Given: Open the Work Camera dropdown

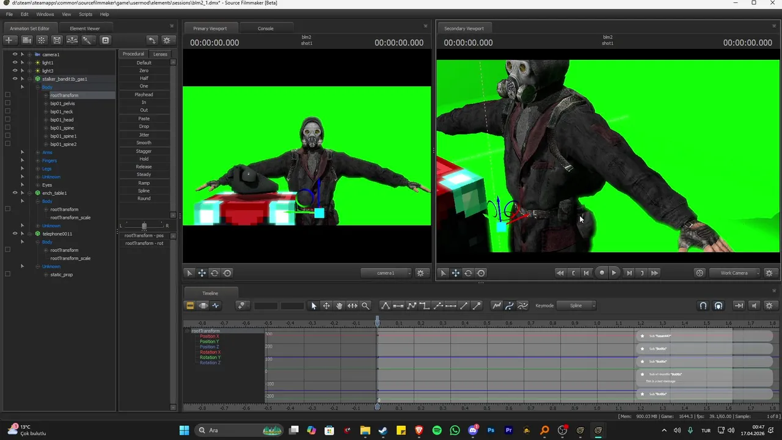Looking at the screenshot, I should [x=735, y=273].
